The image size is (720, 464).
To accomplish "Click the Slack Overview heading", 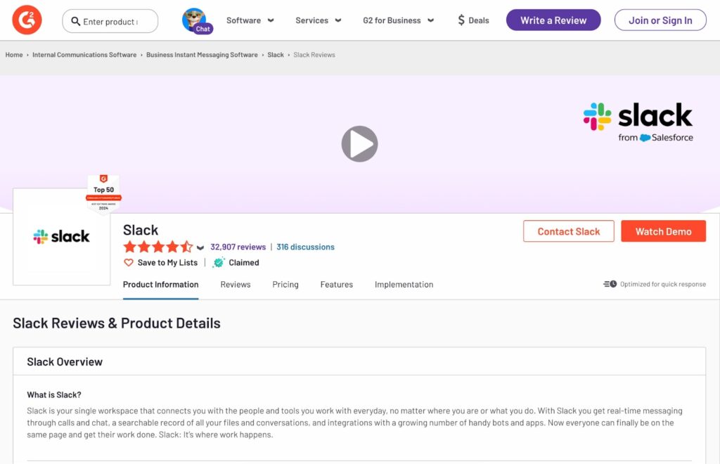I will (65, 361).
